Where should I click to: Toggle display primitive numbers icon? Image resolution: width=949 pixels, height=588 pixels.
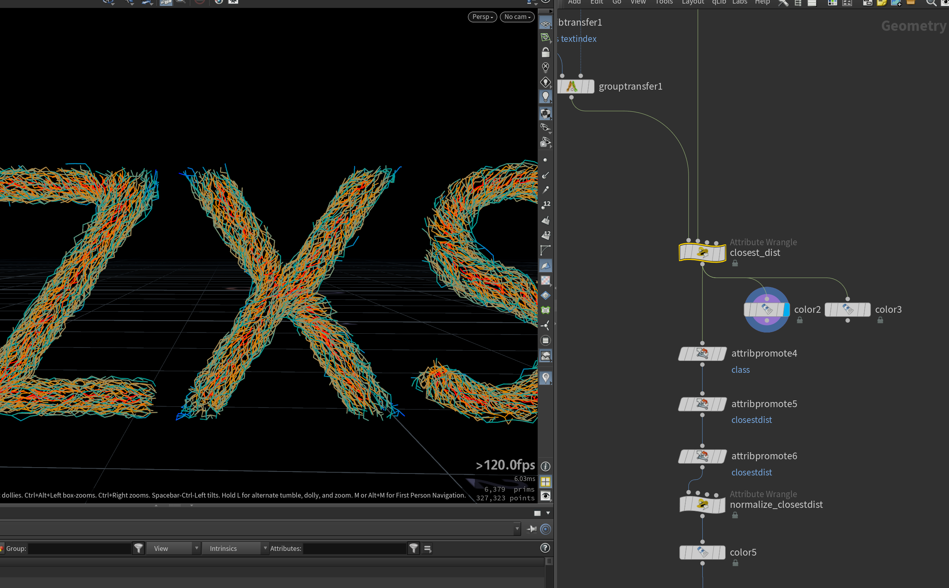tap(546, 235)
